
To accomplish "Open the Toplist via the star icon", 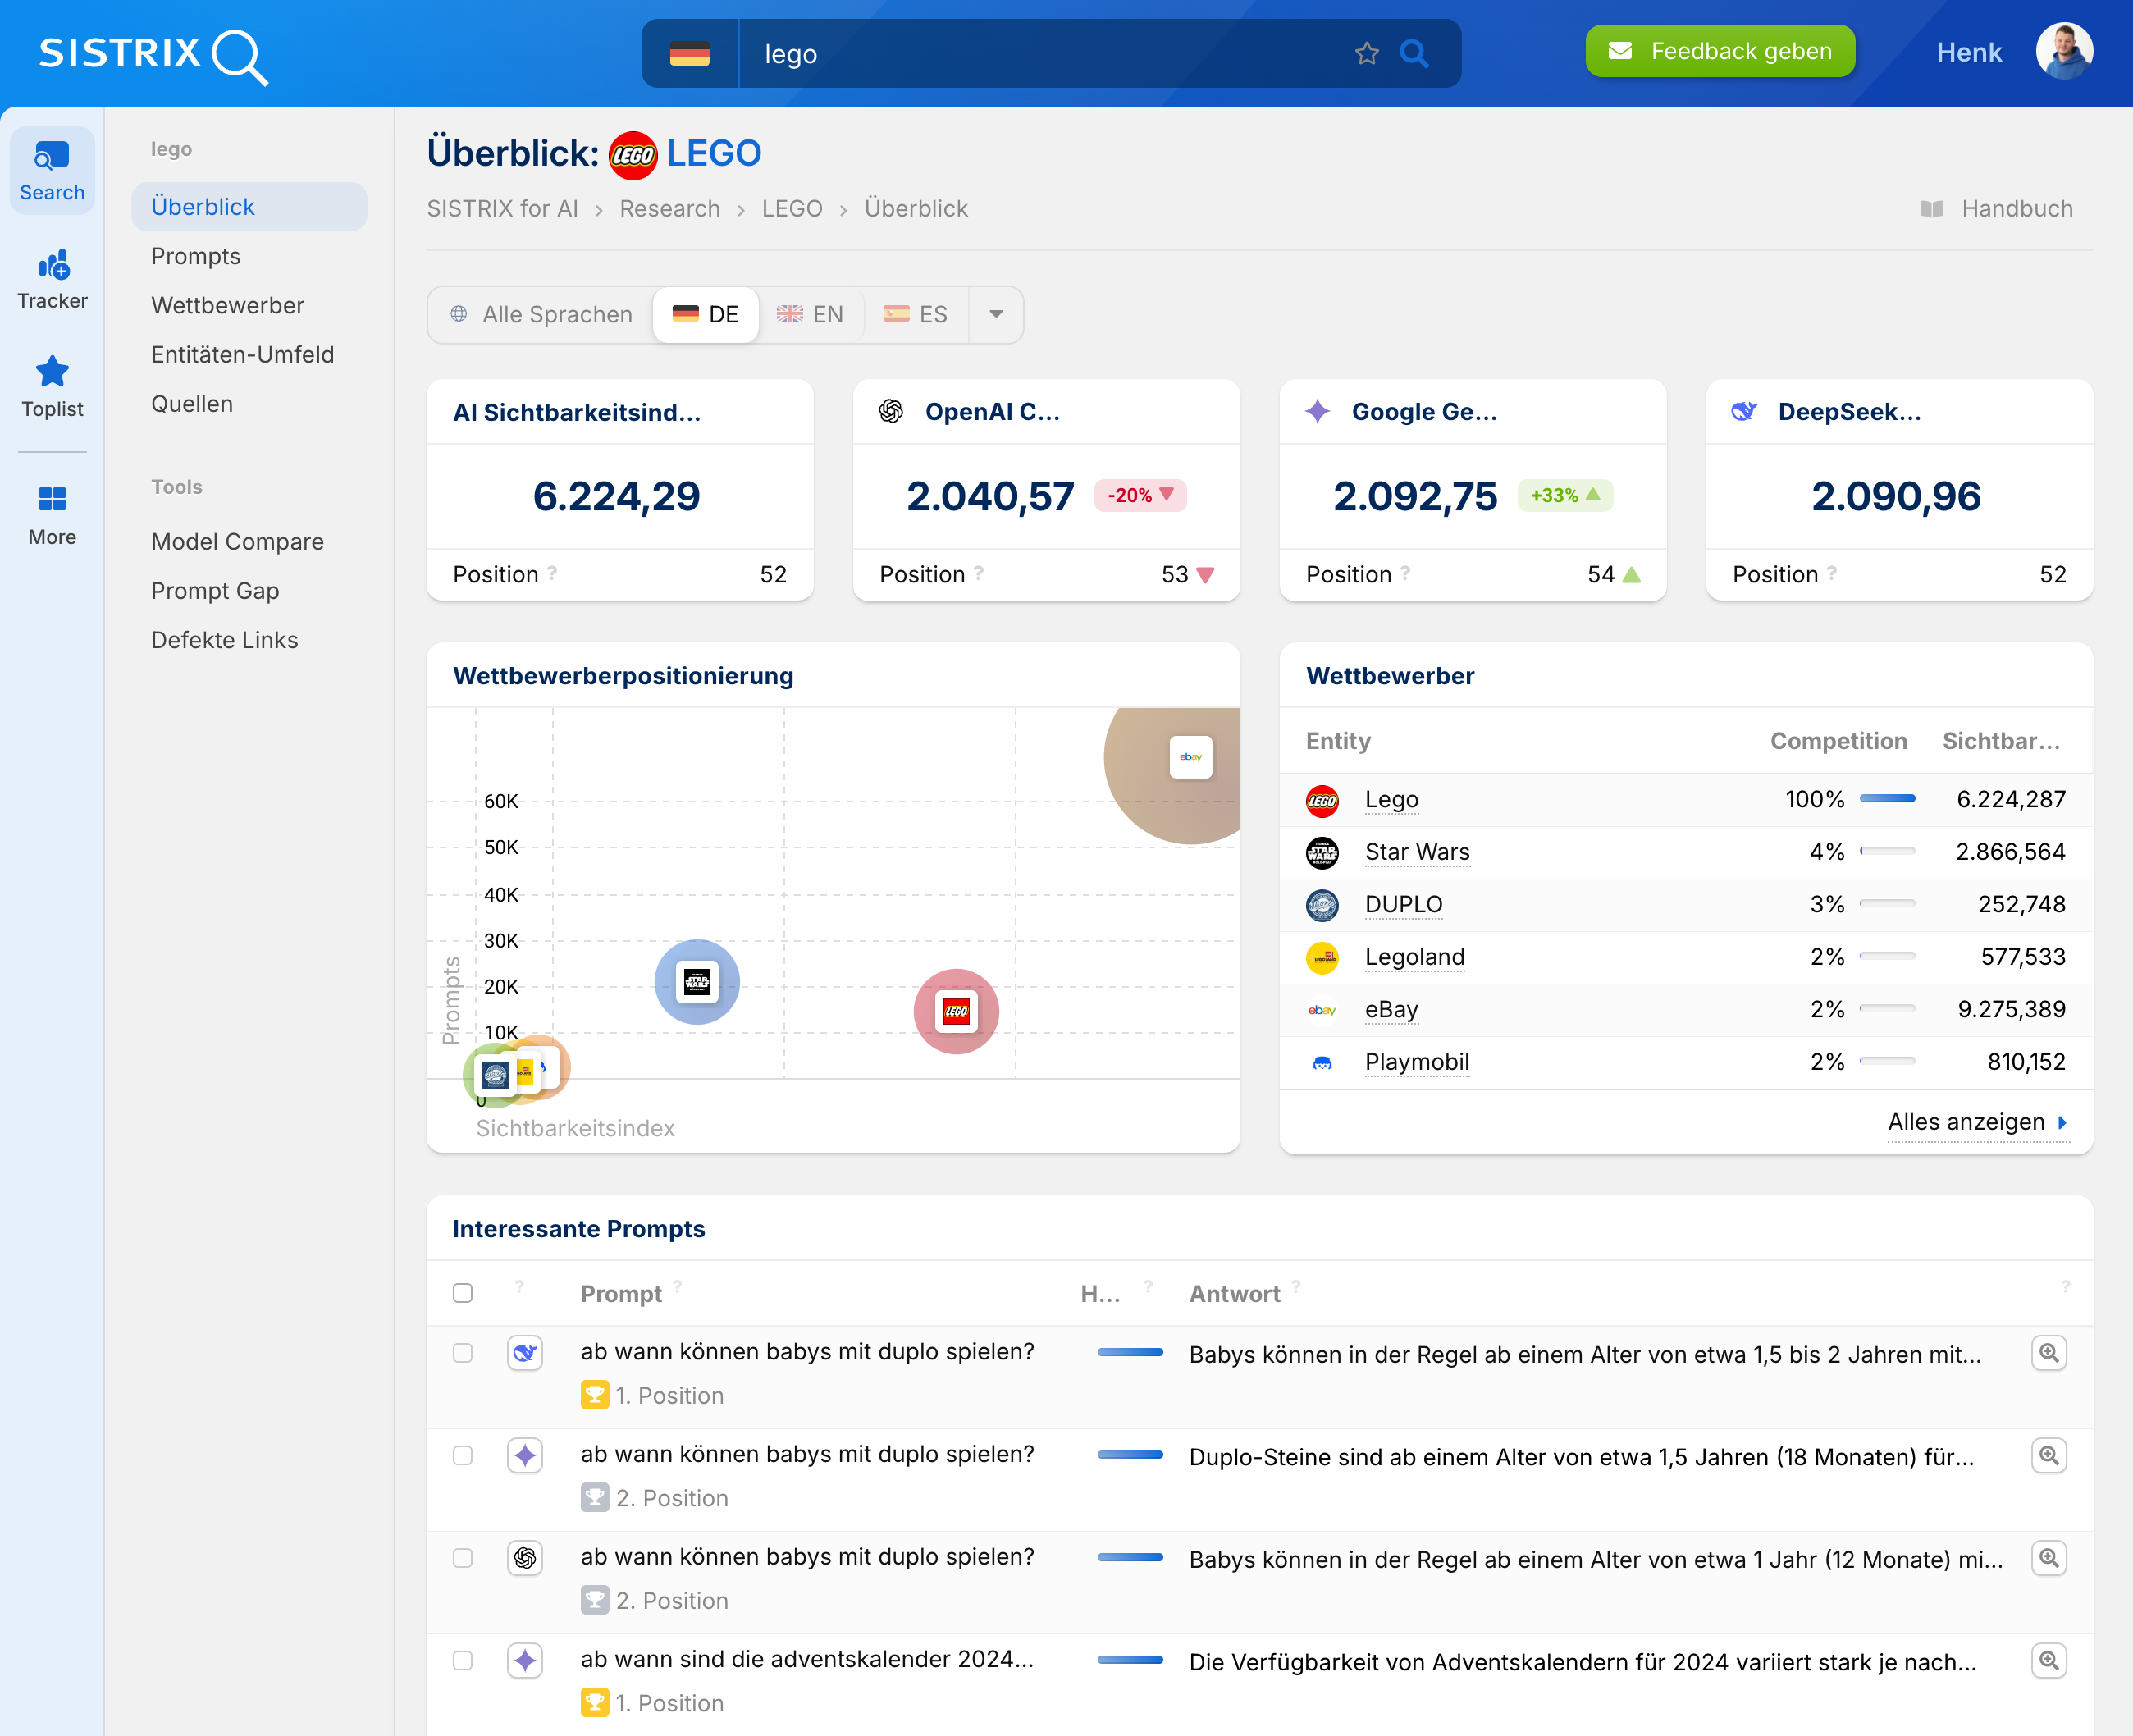I will coord(51,371).
